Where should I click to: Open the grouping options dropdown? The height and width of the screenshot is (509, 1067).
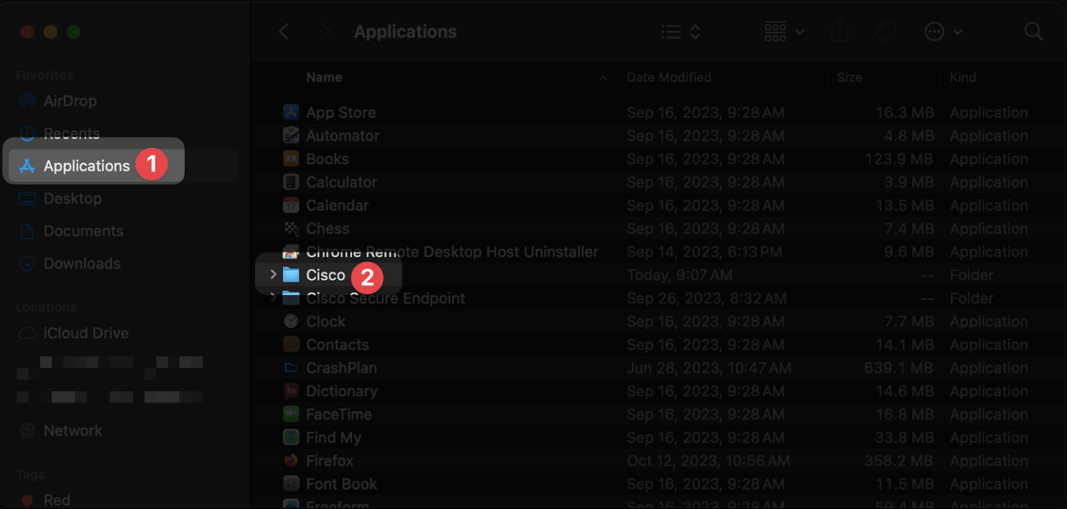783,31
